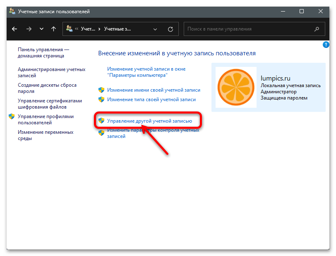This screenshot has height=256, width=336.
Task: Focus the 'Поиск в панели управления' search field
Action: (254, 29)
